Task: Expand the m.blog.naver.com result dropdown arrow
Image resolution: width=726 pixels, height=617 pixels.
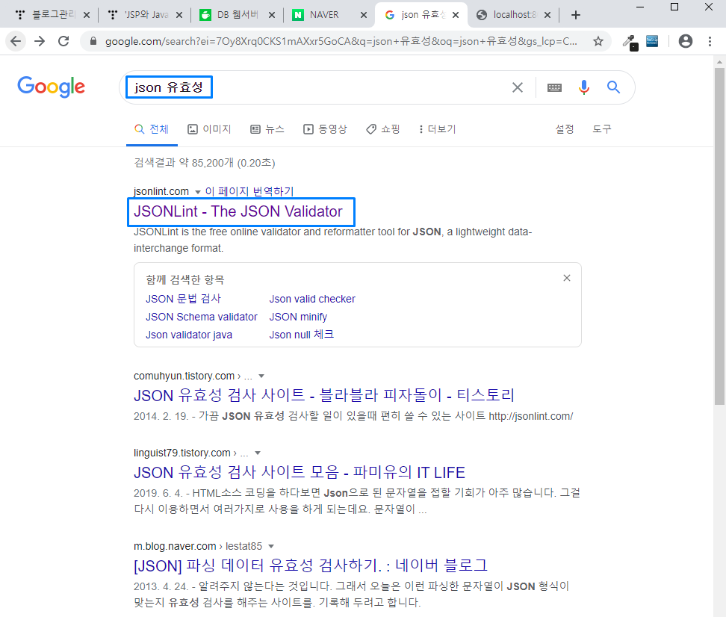Action: 271,547
